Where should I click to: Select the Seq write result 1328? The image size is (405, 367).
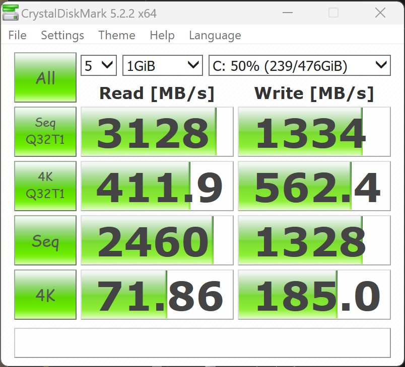pyautogui.click(x=314, y=240)
